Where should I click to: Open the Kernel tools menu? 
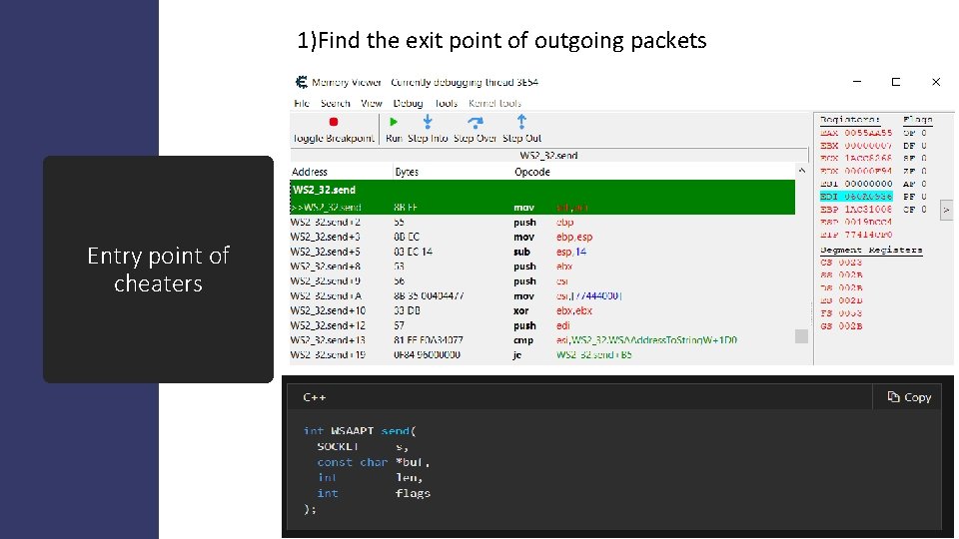click(x=494, y=103)
